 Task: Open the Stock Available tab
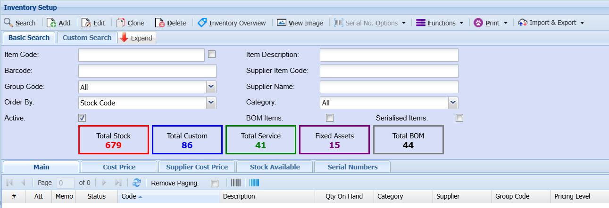[275, 167]
